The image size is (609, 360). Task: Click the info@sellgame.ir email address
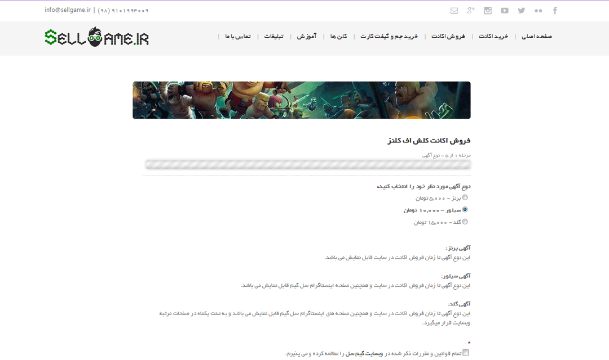click(68, 10)
